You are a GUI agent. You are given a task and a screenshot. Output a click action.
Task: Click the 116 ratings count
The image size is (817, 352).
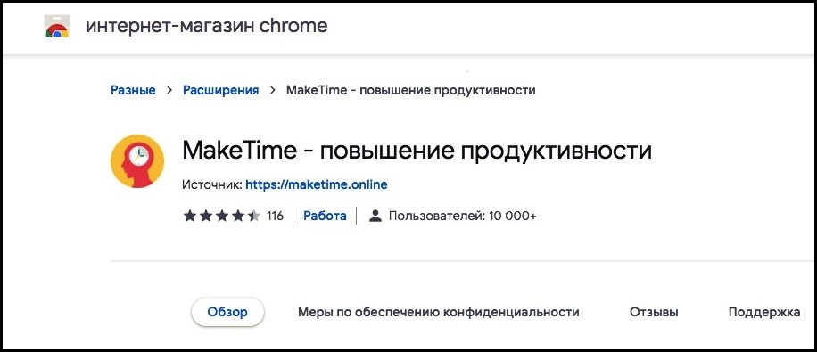275,216
